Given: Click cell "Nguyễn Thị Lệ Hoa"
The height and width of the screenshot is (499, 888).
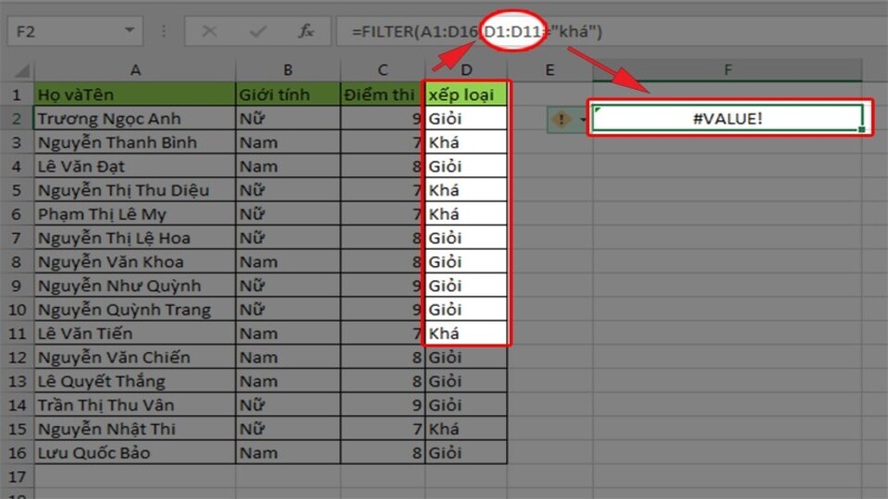Looking at the screenshot, I should (x=135, y=238).
